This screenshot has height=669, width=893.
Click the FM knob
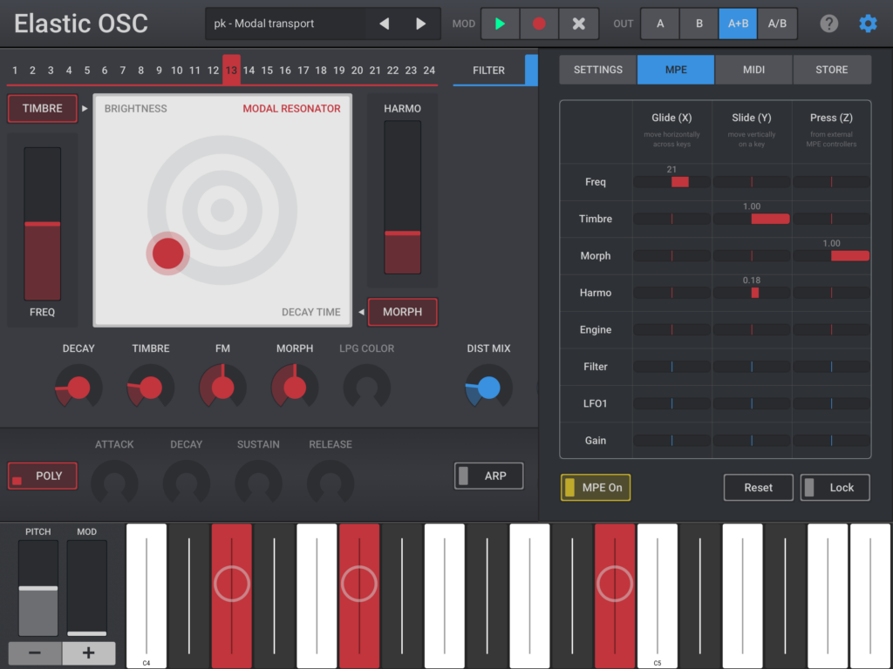coord(222,388)
